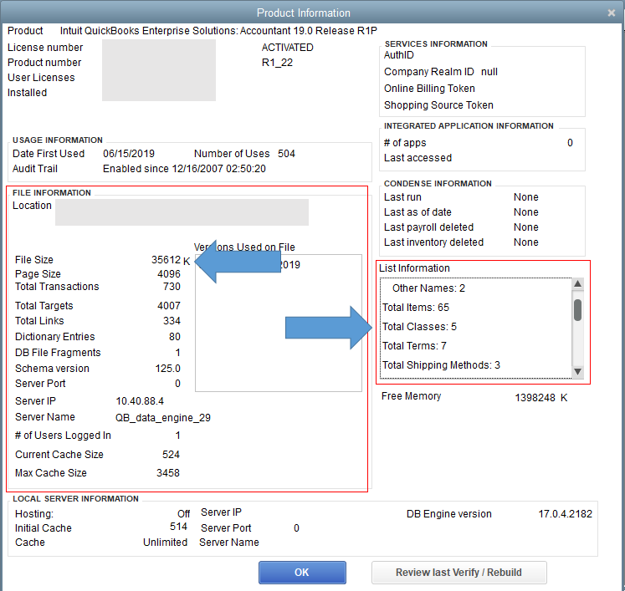Click the Total Transactions value 730
This screenshot has height=591, width=625.
(x=172, y=287)
